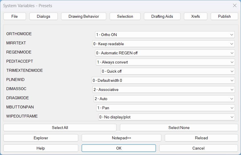Image resolution: width=241 pixels, height=155 pixels.
Task: Show the Drafting Aids category
Action: (x=162, y=16)
